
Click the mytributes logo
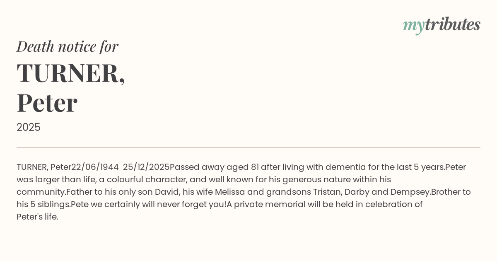click(x=442, y=25)
